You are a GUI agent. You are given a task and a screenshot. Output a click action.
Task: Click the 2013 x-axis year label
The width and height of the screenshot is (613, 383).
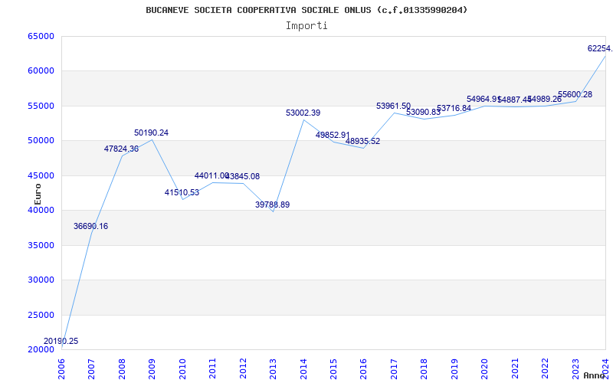pyautogui.click(x=274, y=368)
